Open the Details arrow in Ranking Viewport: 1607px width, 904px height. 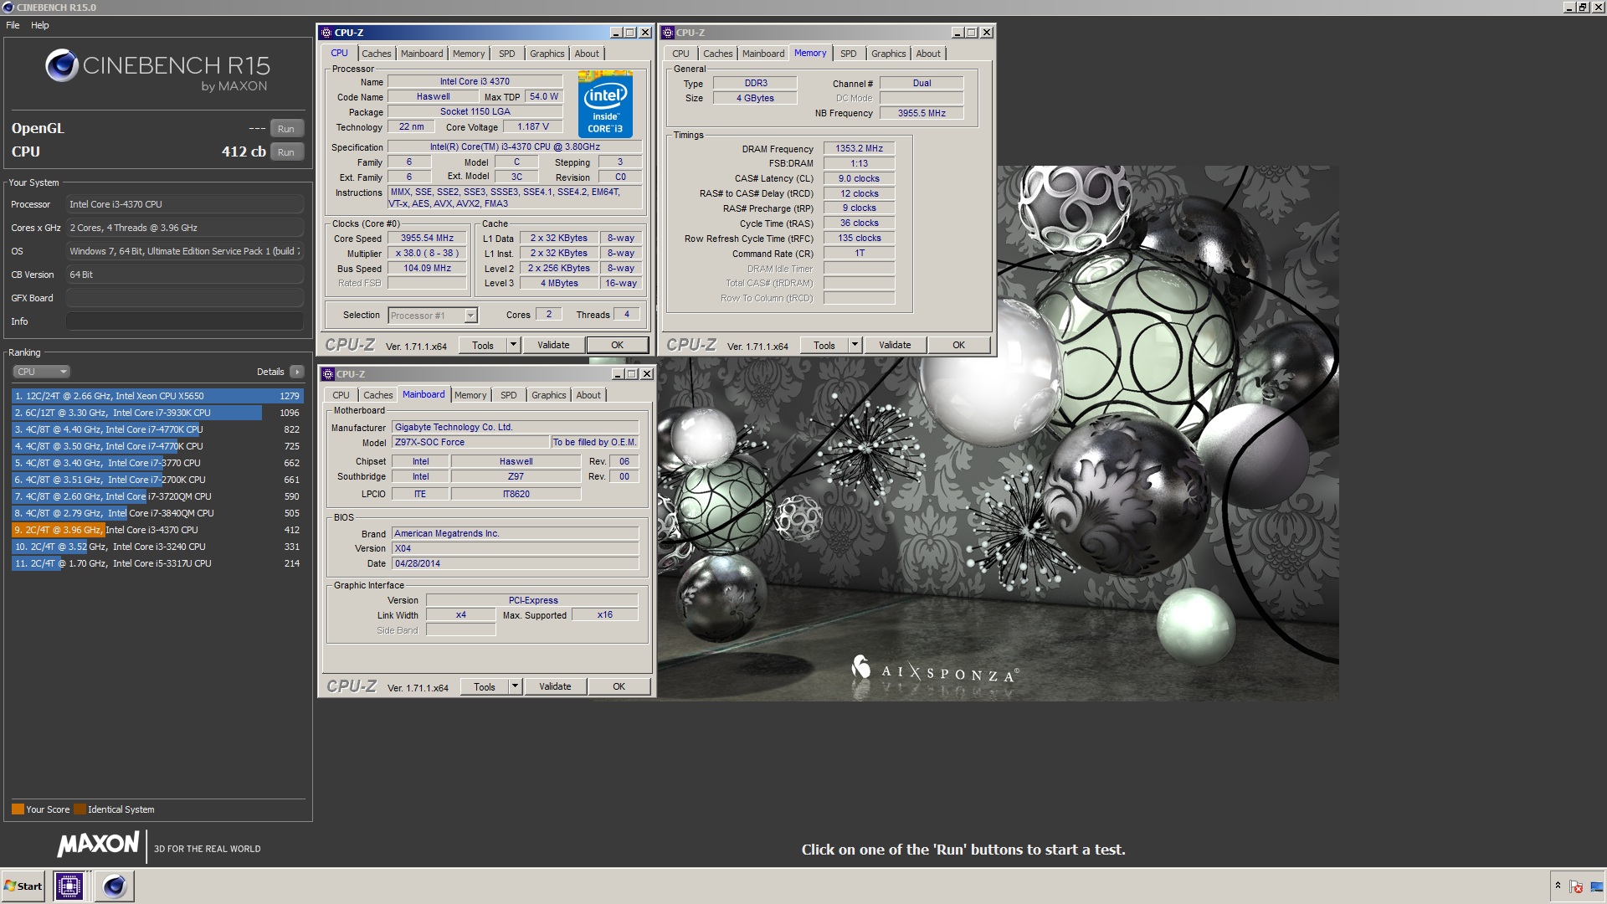(x=296, y=372)
